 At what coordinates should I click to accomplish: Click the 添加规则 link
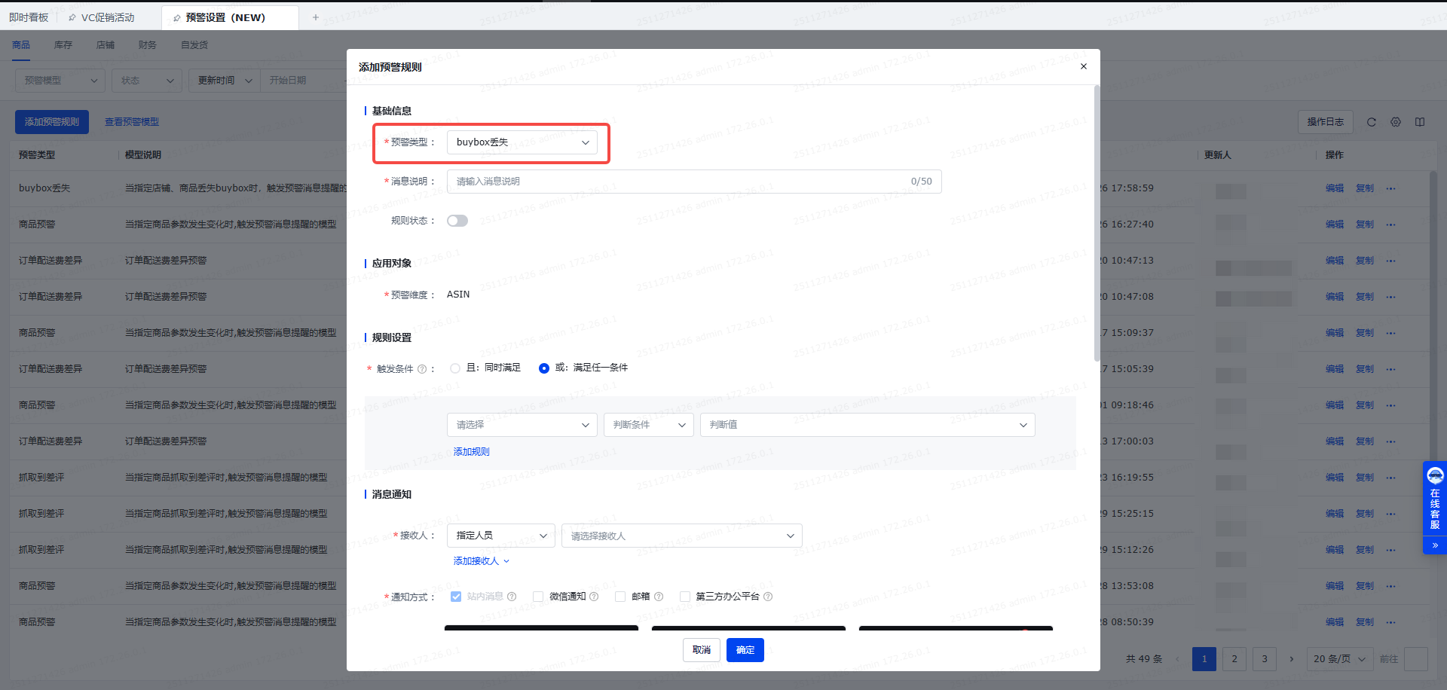coord(472,452)
